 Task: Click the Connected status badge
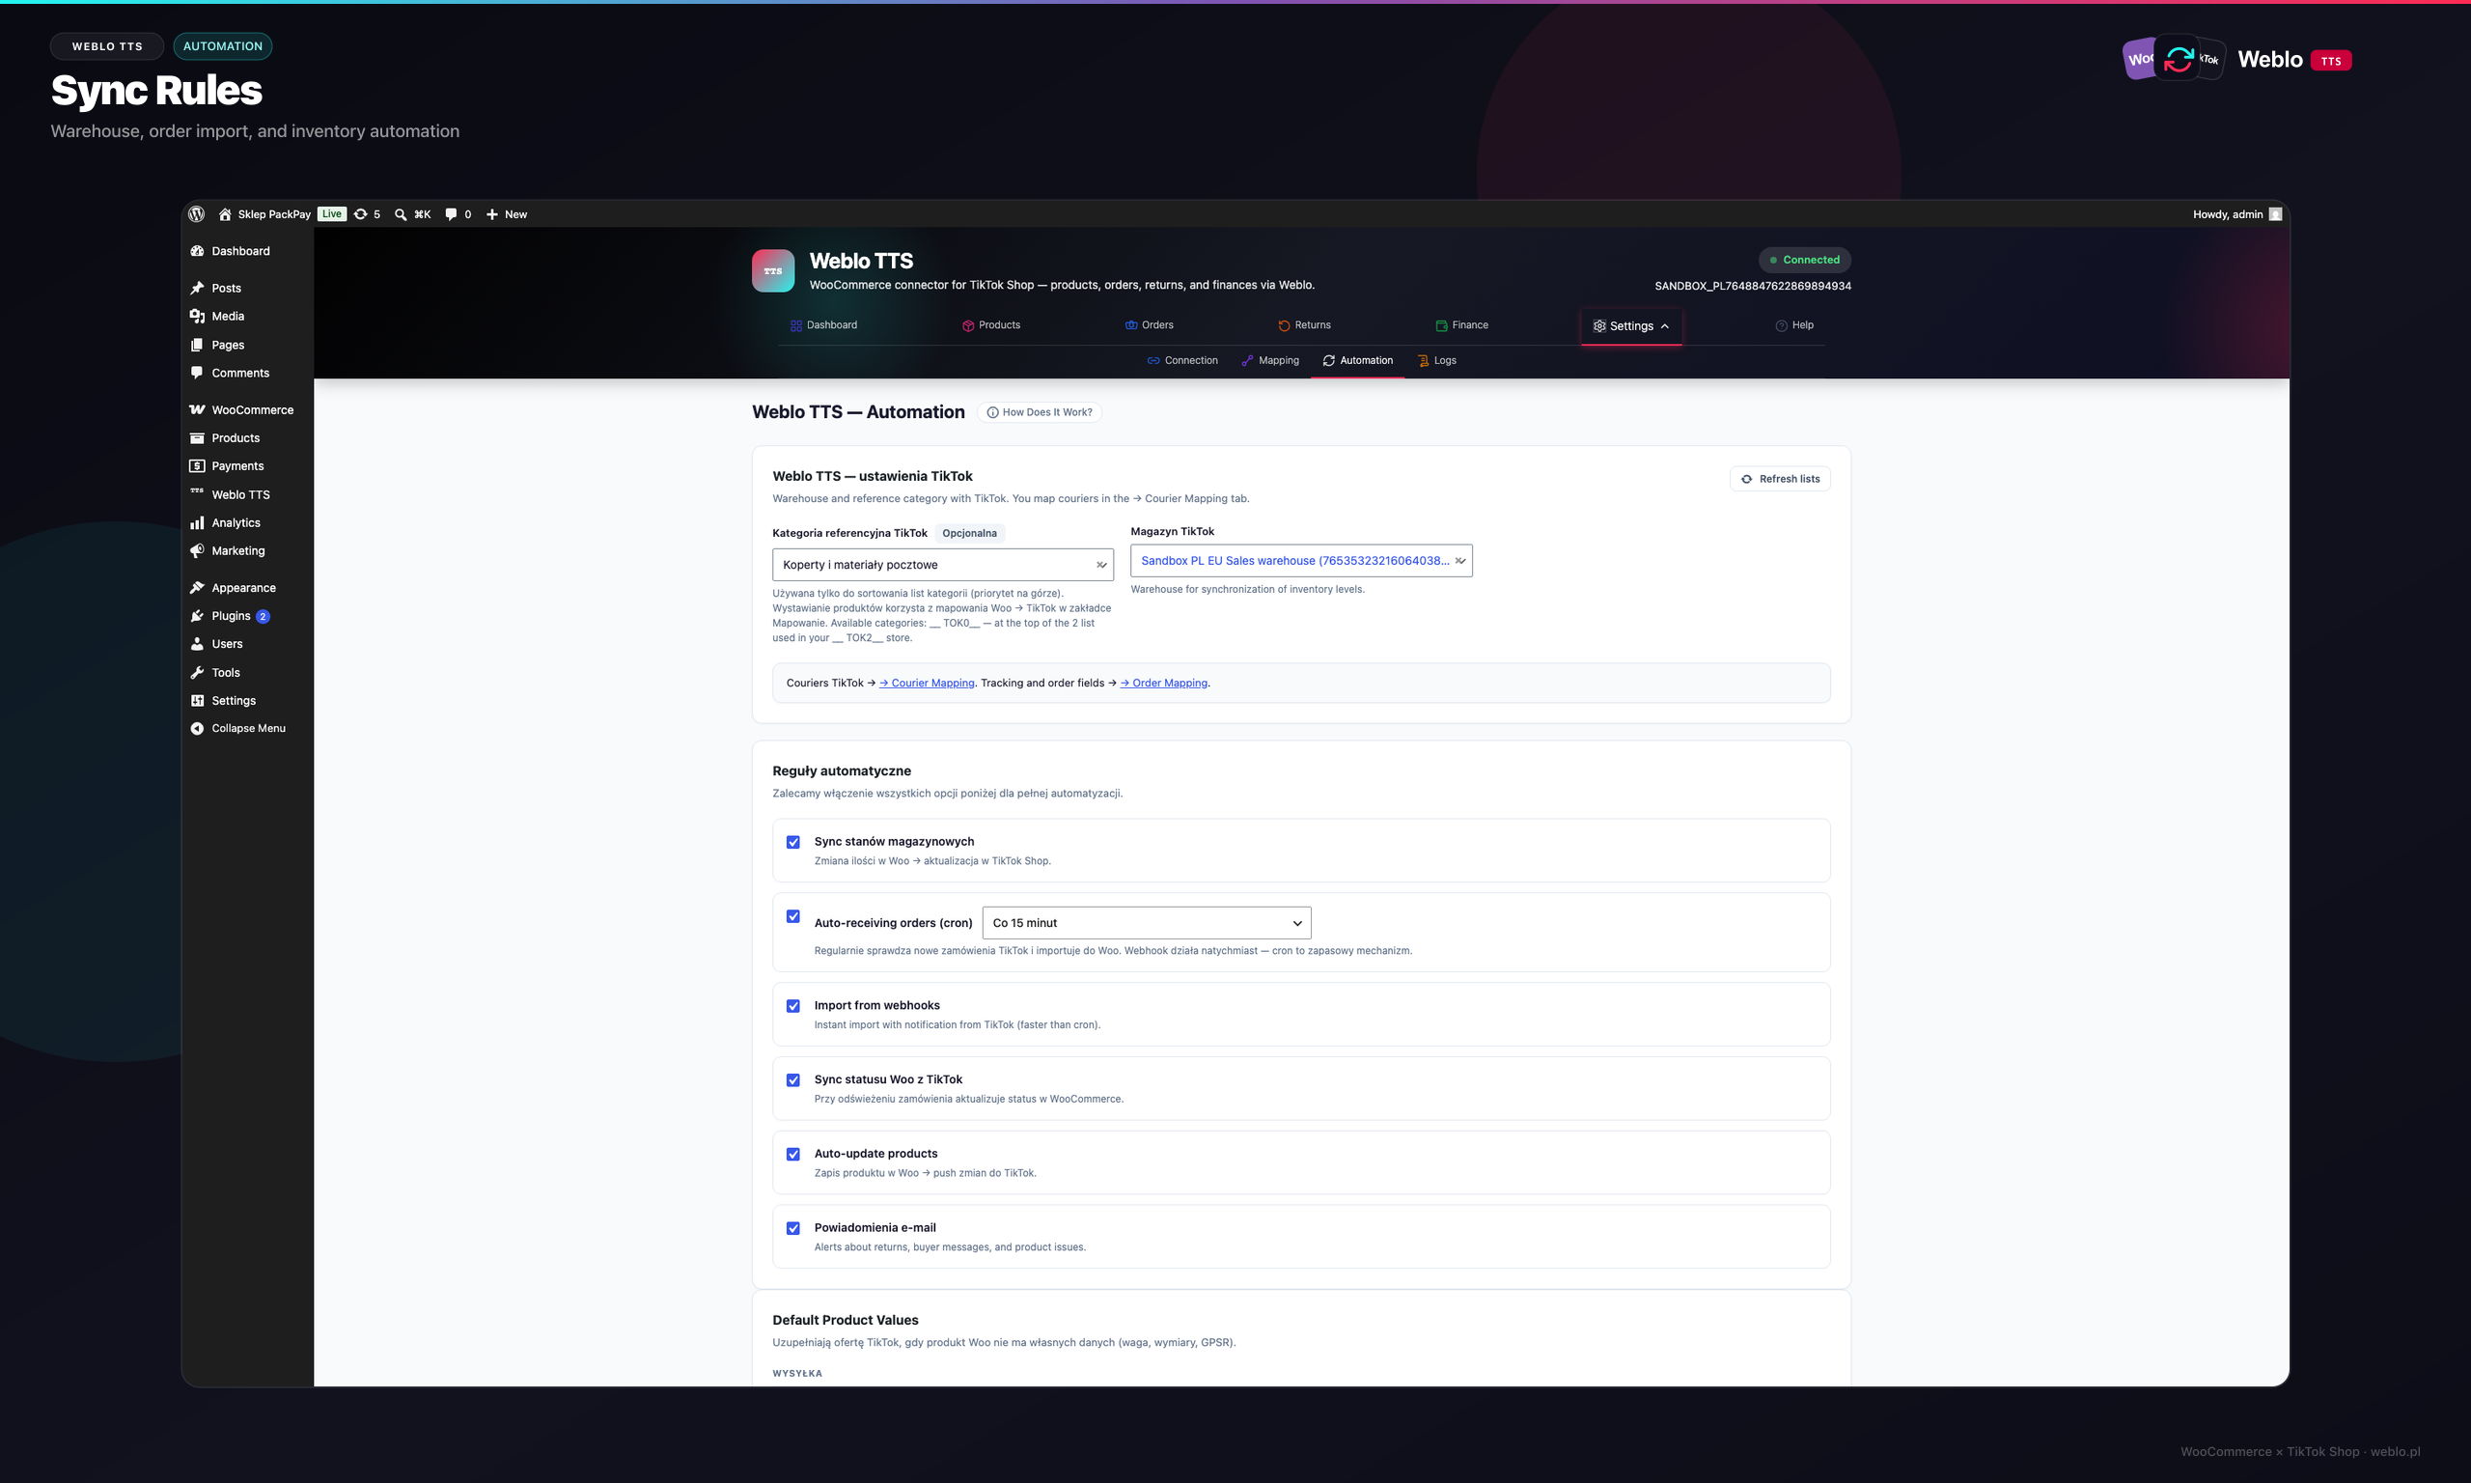point(1805,260)
